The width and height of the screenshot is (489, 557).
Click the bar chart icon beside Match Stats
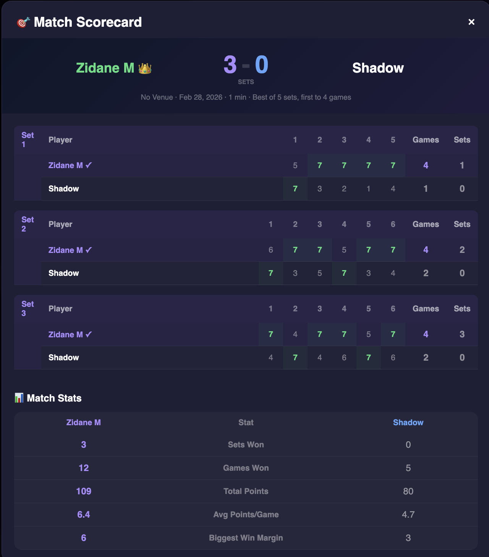click(x=18, y=398)
